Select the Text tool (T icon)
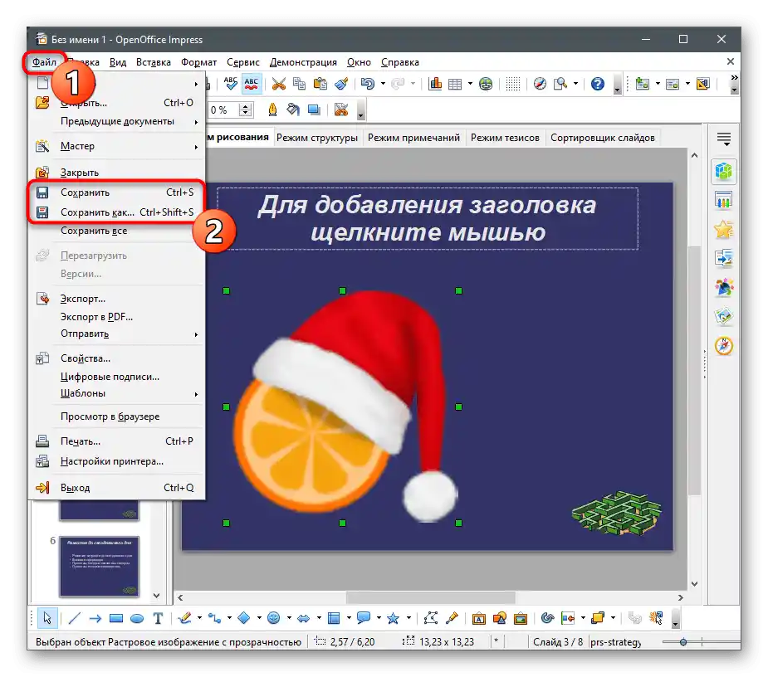The width and height of the screenshot is (768, 677). [158, 618]
